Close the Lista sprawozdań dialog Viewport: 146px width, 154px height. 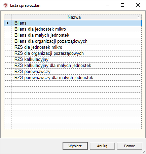click(x=138, y=5)
